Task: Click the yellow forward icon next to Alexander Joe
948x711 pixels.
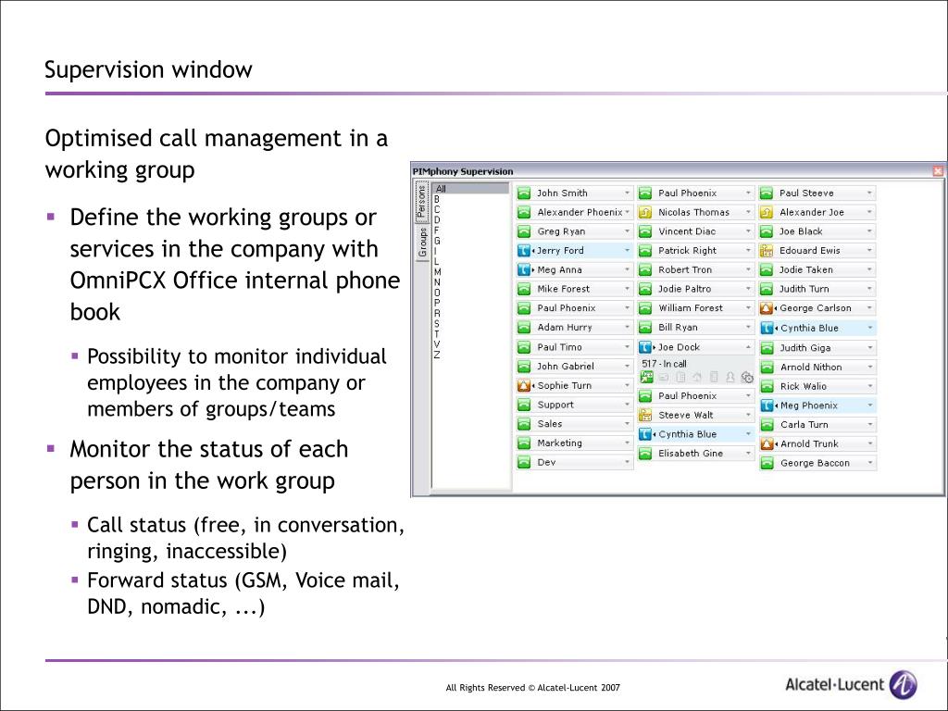Action: 766,213
